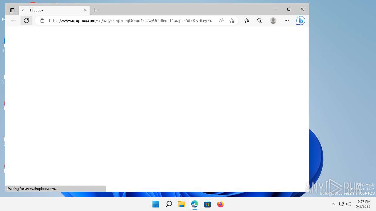The width and height of the screenshot is (376, 211).
Task: Open a new tab with plus button
Action: 95,10
